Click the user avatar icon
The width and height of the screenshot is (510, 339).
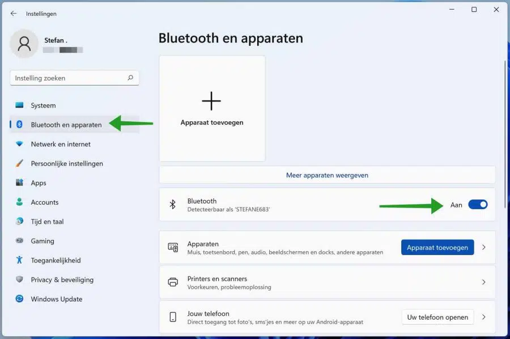24,44
